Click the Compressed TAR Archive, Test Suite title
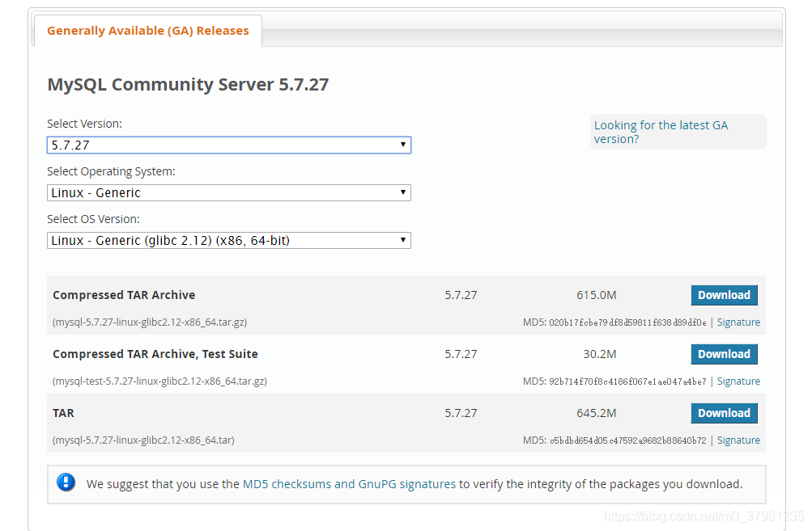Image resolution: width=812 pixels, height=531 pixels. 155,354
